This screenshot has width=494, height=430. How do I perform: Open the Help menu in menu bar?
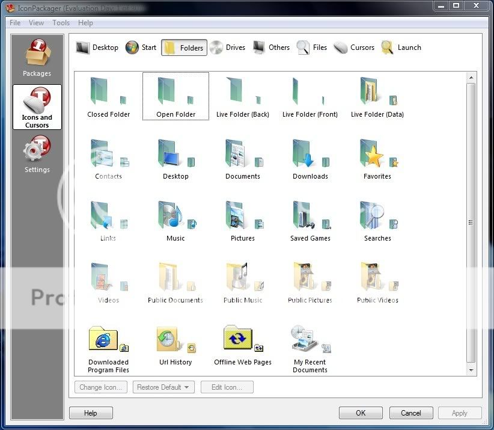85,23
